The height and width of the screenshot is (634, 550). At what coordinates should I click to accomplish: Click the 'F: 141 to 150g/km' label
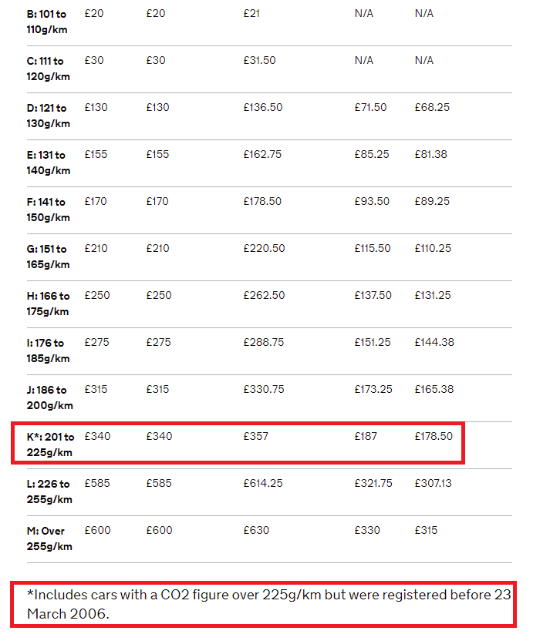pos(48,210)
